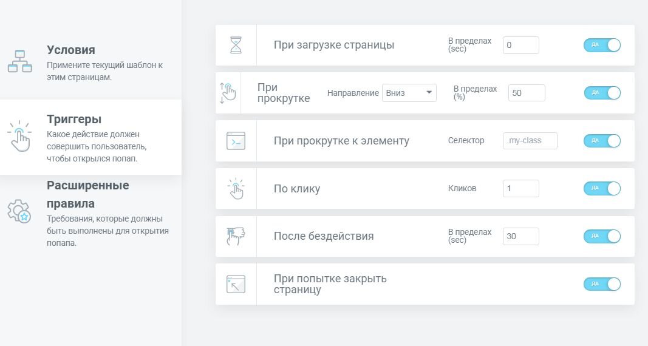Click the При попытке закрыть страницу label
Image resolution: width=648 pixels, height=346 pixels.
coord(330,284)
